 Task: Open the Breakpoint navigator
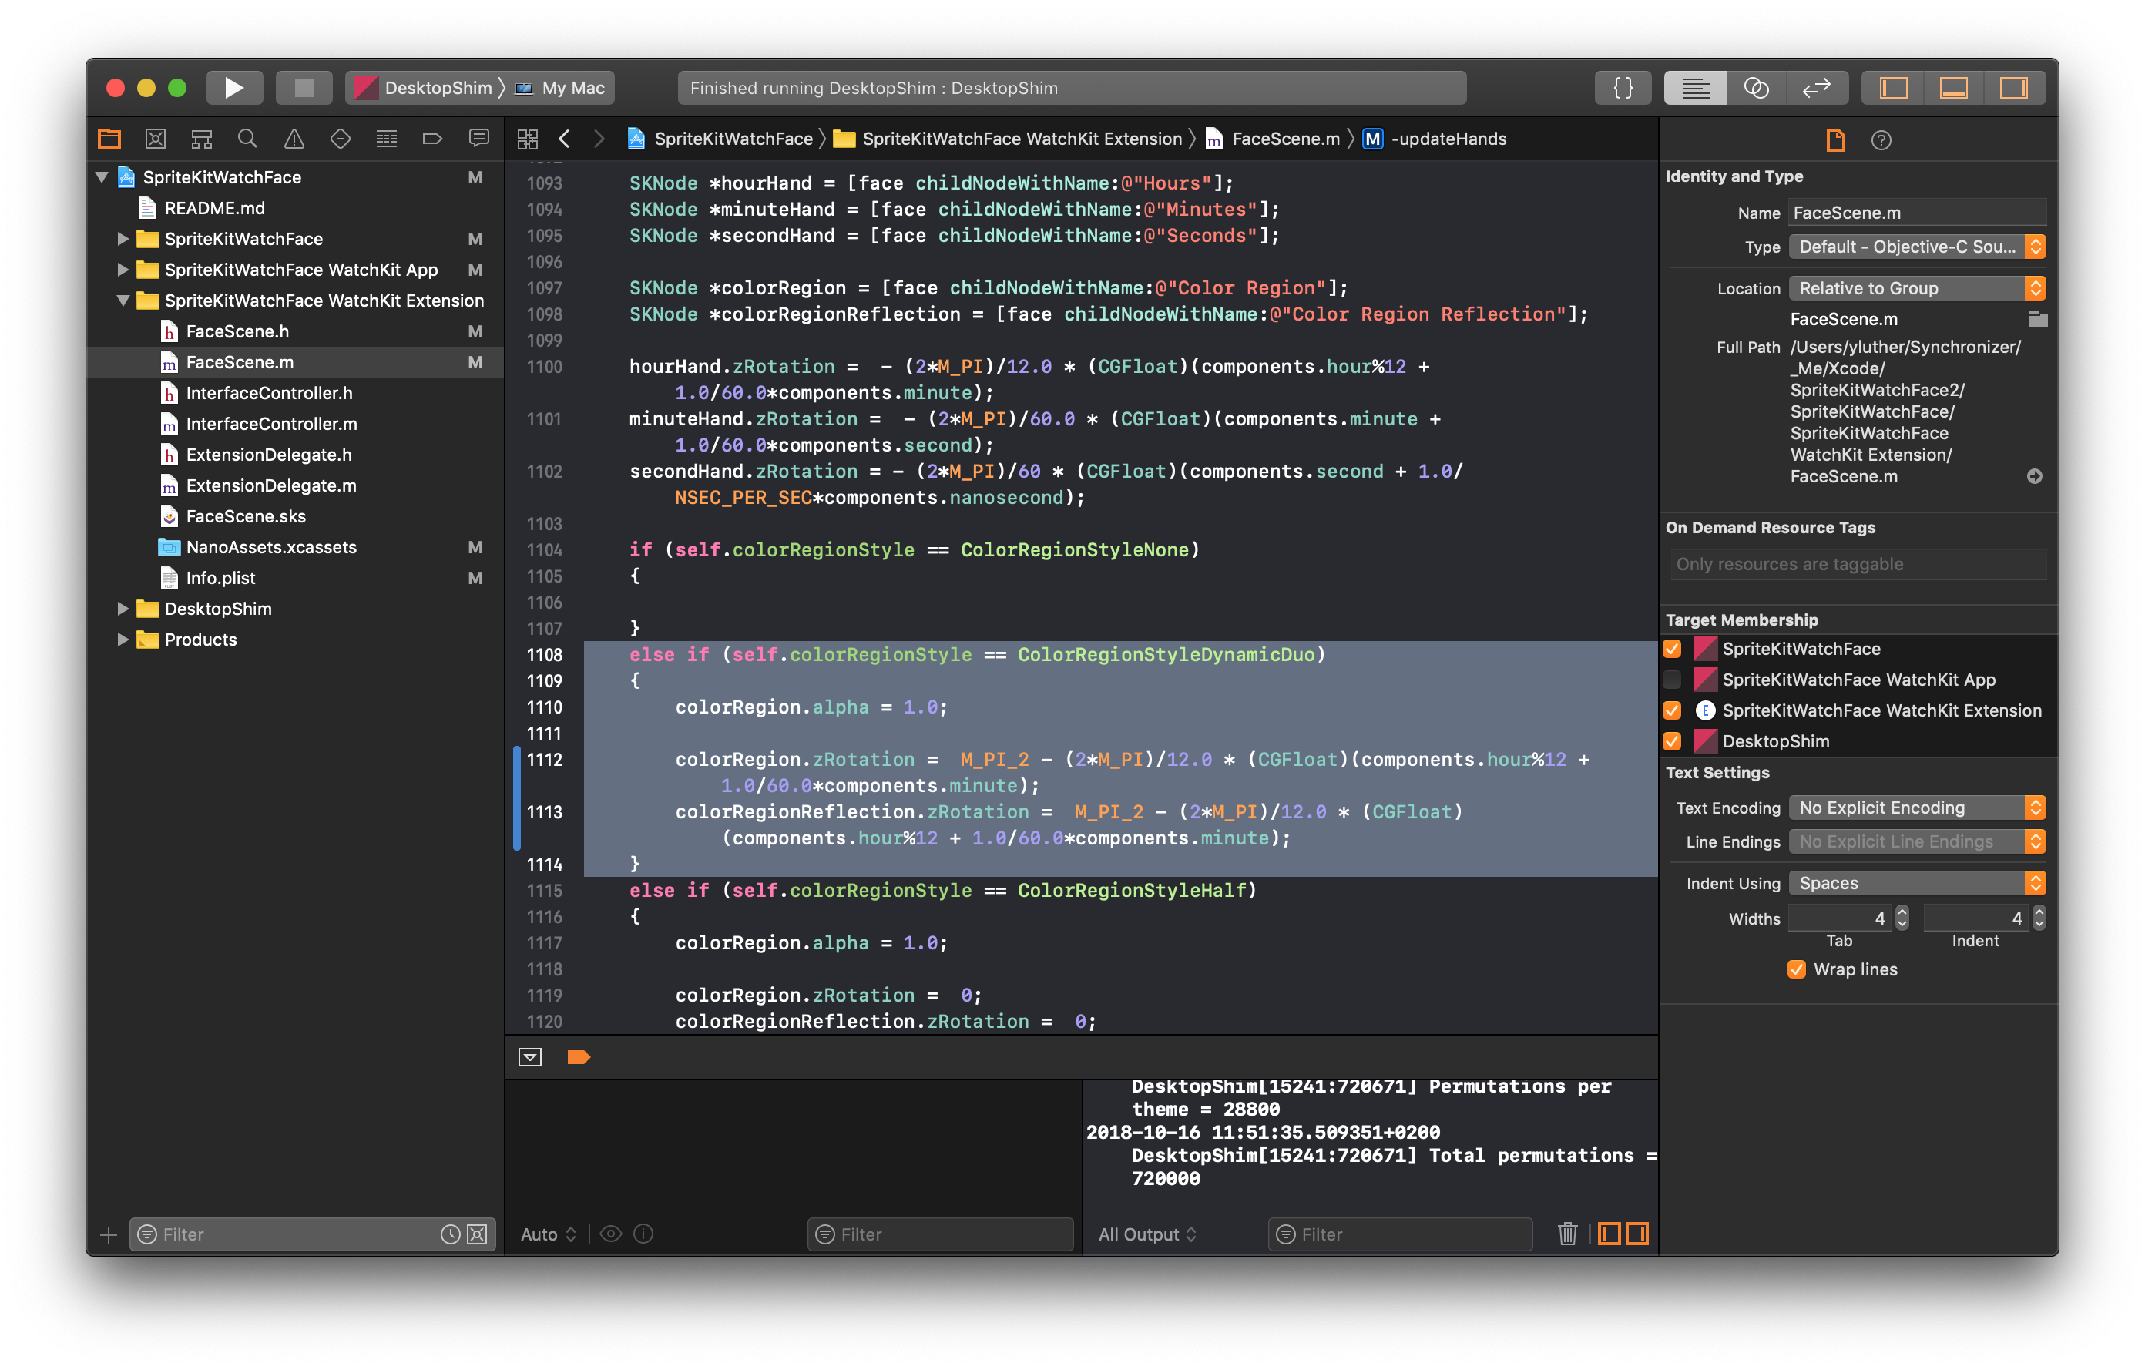pos(433,138)
